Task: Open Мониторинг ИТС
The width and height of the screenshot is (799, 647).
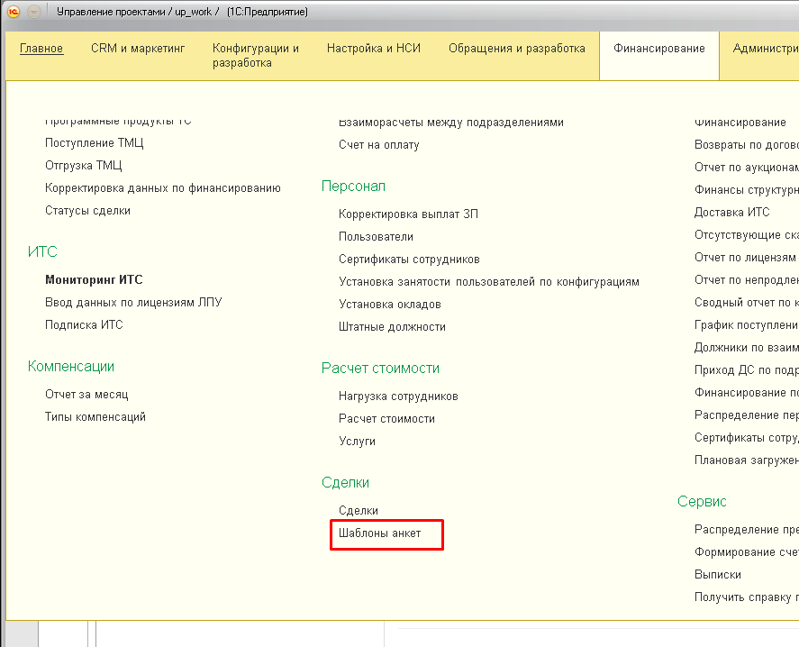Action: [94, 280]
